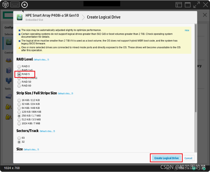Toggle the full-screen expand arrows icon
This screenshot has height=172, width=210.
coord(196,5)
